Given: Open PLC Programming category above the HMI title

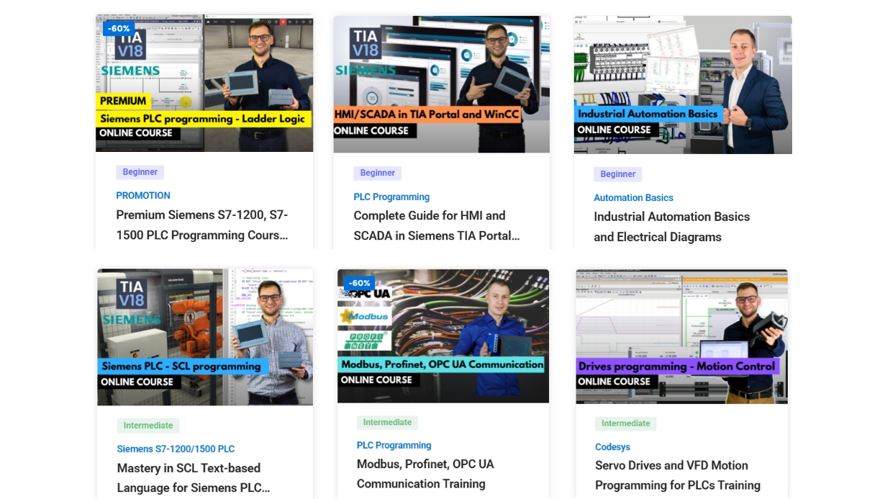Looking at the screenshot, I should (x=391, y=197).
